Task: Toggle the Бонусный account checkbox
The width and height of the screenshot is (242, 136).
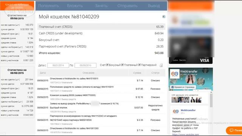Action: [x=107, y=65]
